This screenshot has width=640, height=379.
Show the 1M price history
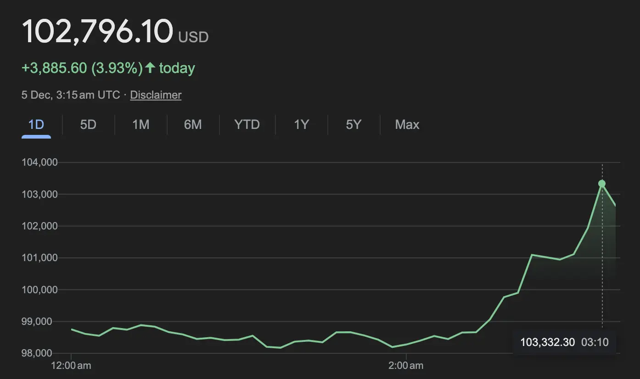click(140, 124)
